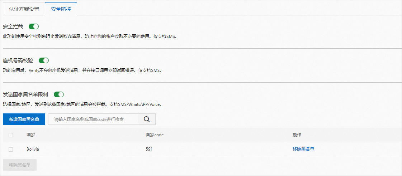This screenshot has width=402, height=176.
Task: Click the 国家code column header
Action: click(x=155, y=135)
